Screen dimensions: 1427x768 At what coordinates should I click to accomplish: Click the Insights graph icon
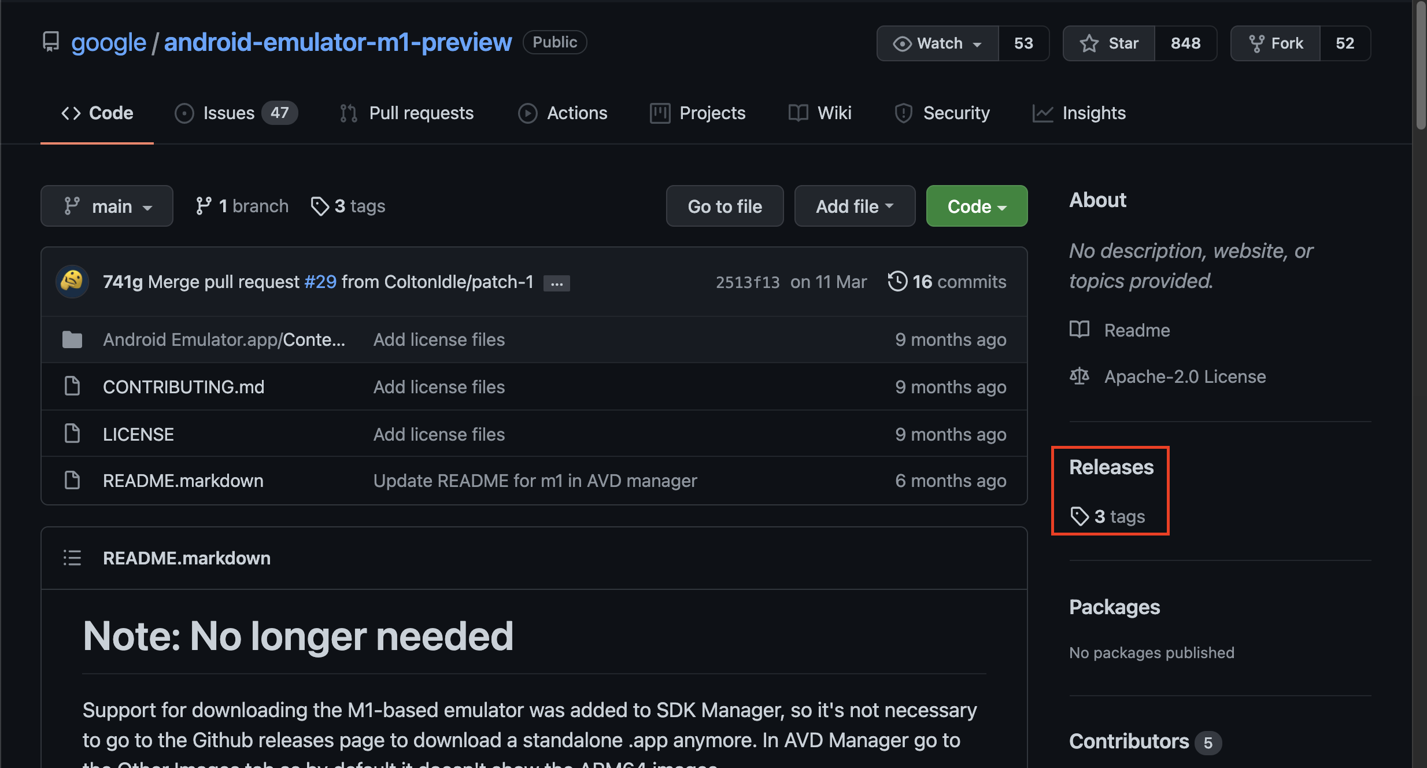pyautogui.click(x=1042, y=113)
